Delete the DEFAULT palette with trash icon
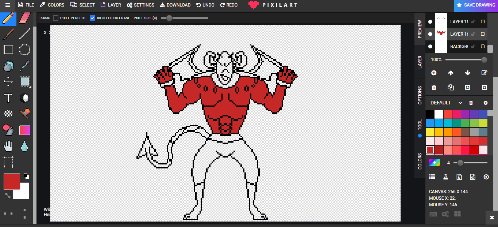Screen dimensions: 498x227 point(471,103)
